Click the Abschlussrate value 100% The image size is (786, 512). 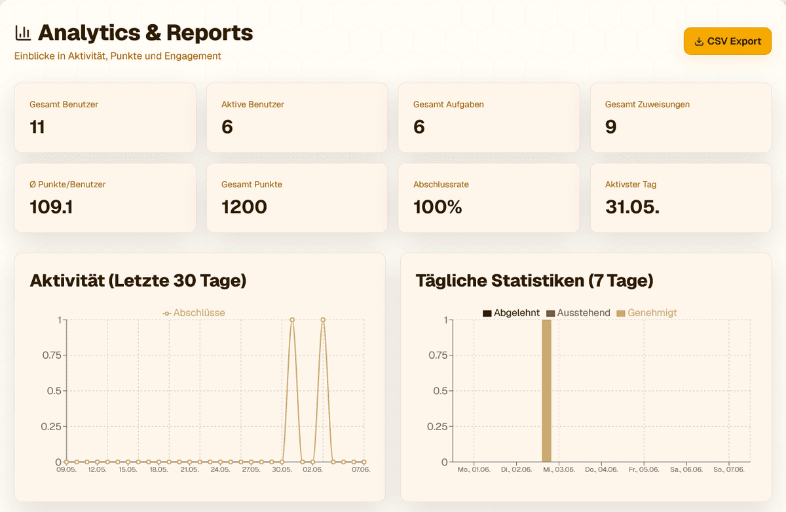(x=438, y=207)
